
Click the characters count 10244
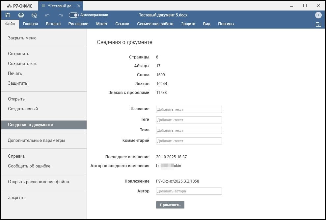pos(162,84)
